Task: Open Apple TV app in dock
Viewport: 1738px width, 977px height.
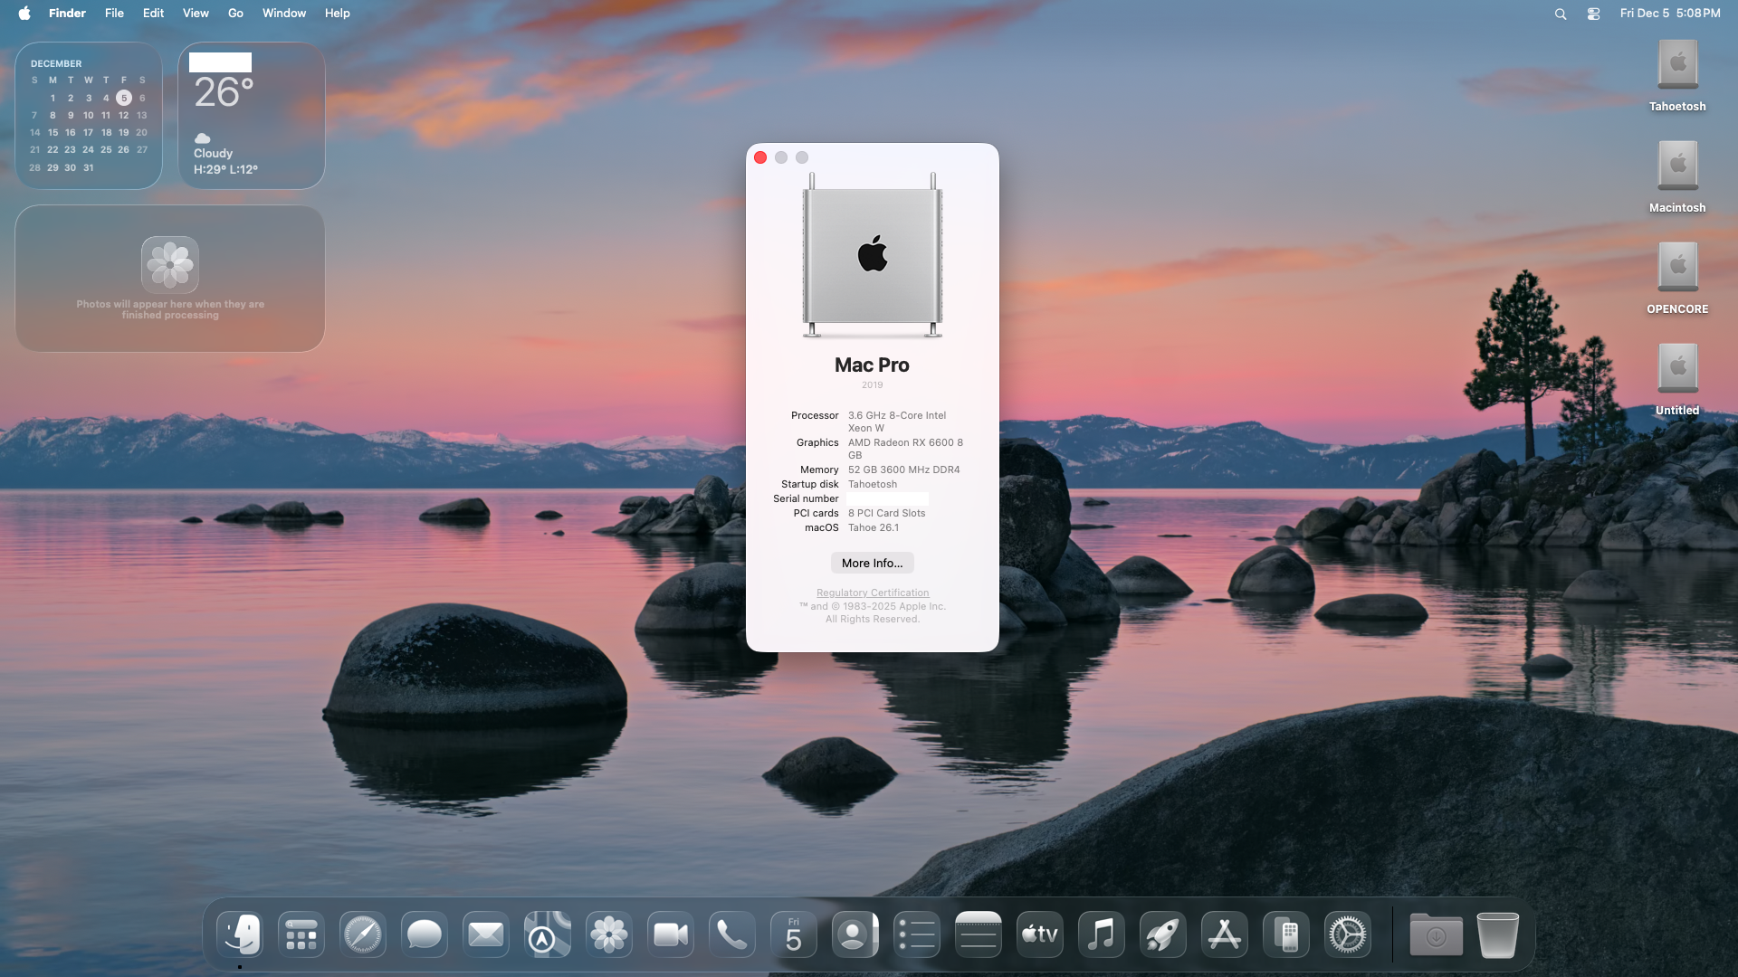Action: (1039, 934)
